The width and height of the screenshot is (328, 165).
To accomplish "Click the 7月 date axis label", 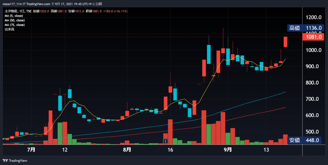I will point(31,150).
